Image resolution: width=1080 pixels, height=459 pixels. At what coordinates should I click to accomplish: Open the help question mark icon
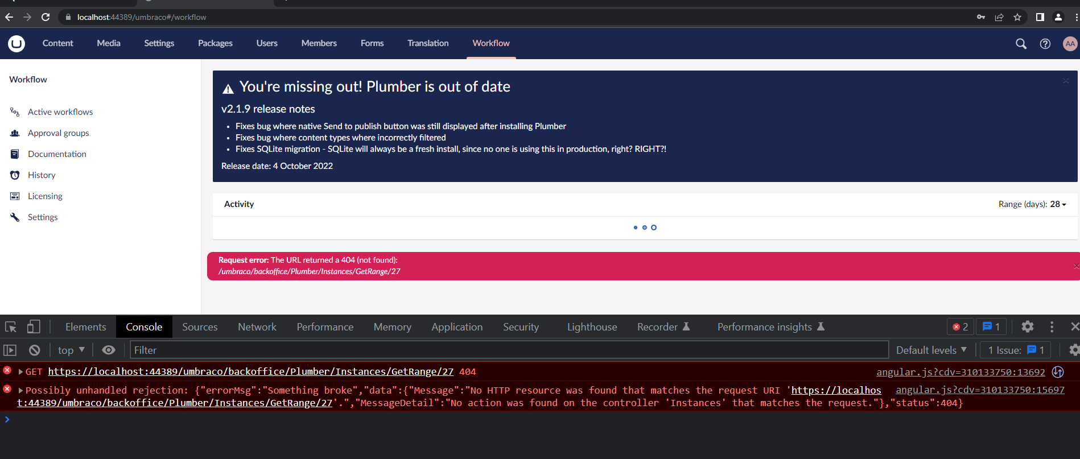click(x=1045, y=44)
